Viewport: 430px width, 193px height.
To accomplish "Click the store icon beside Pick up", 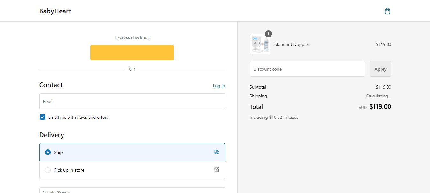I will (217, 169).
